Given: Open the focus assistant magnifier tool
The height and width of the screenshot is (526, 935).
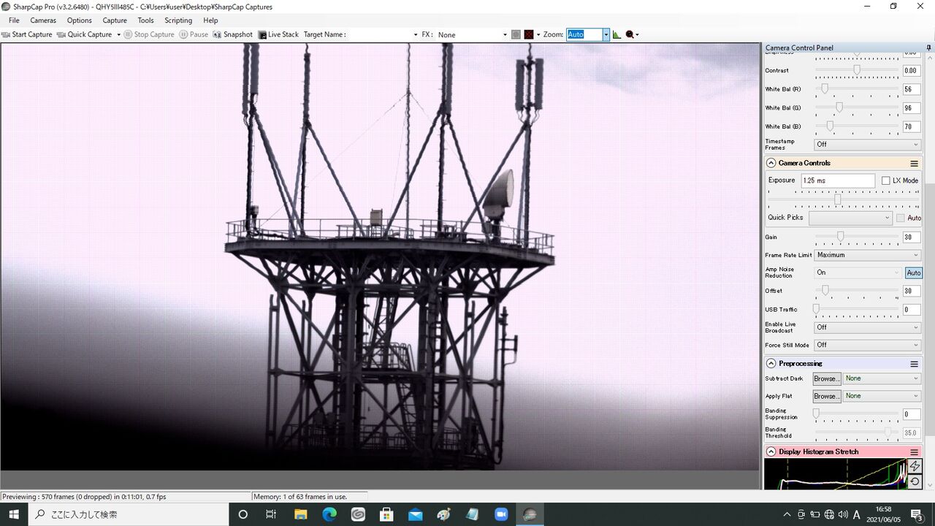Looking at the screenshot, I should (630, 34).
